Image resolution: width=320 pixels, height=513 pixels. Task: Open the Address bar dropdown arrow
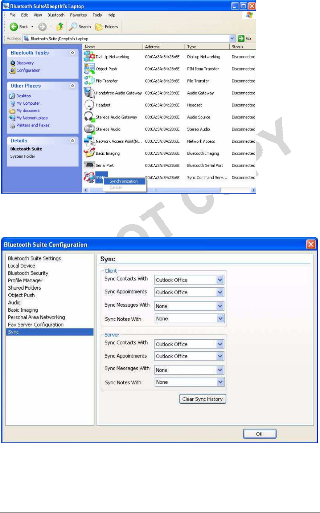pyautogui.click(x=233, y=39)
